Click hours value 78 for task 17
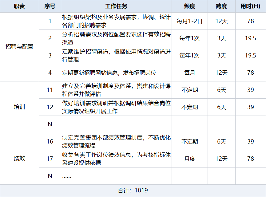 251,159
